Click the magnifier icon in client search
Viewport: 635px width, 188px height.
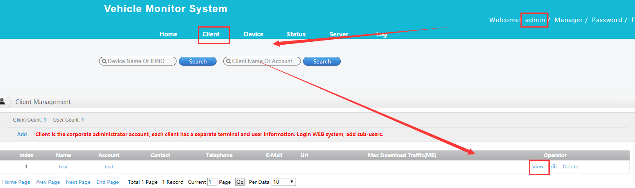(x=229, y=61)
